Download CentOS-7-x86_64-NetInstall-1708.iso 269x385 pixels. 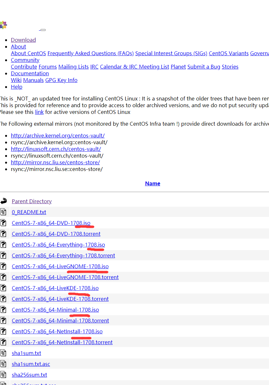57,331
